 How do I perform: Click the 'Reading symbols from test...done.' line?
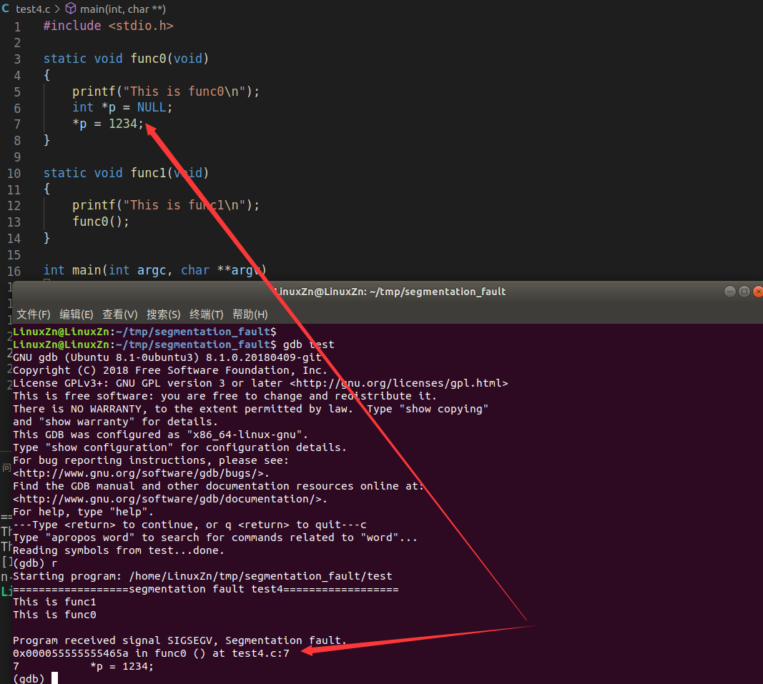pyautogui.click(x=119, y=551)
